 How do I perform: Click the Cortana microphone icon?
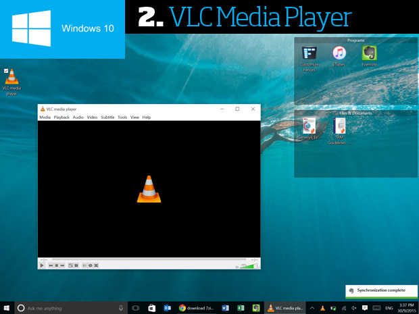[121, 308]
